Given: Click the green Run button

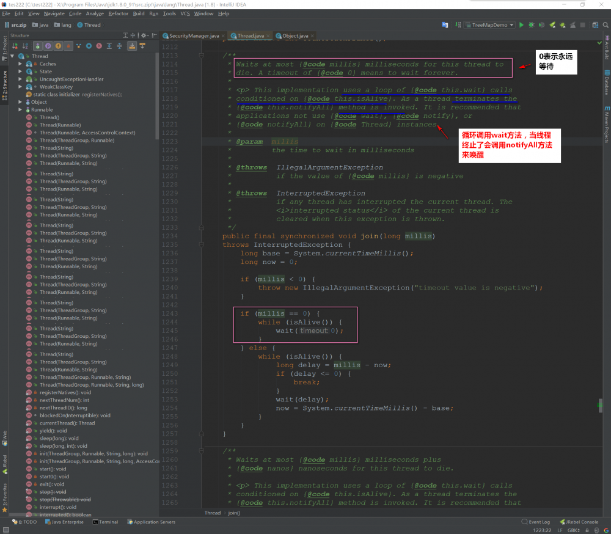Looking at the screenshot, I should pyautogui.click(x=521, y=25).
